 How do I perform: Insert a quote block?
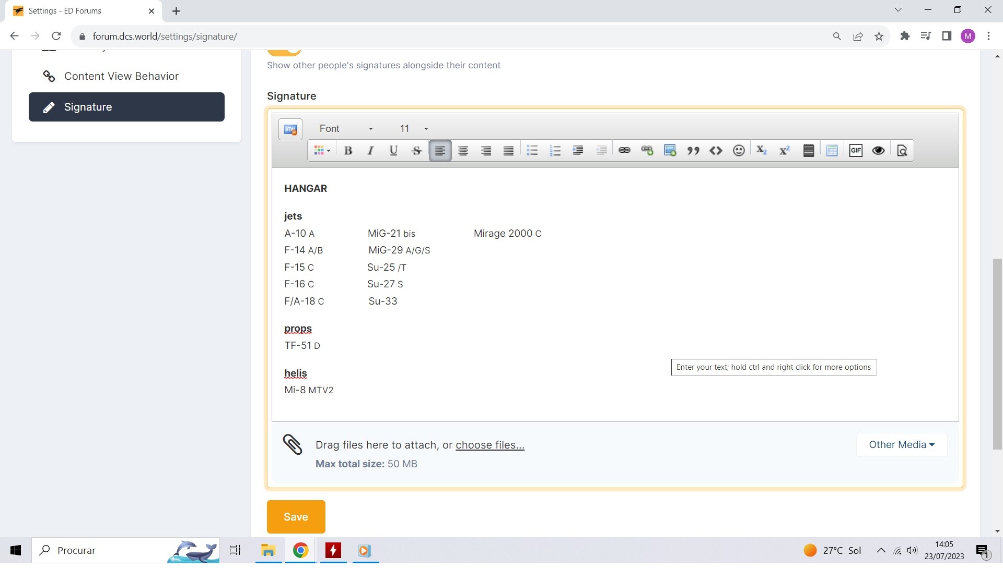693,151
